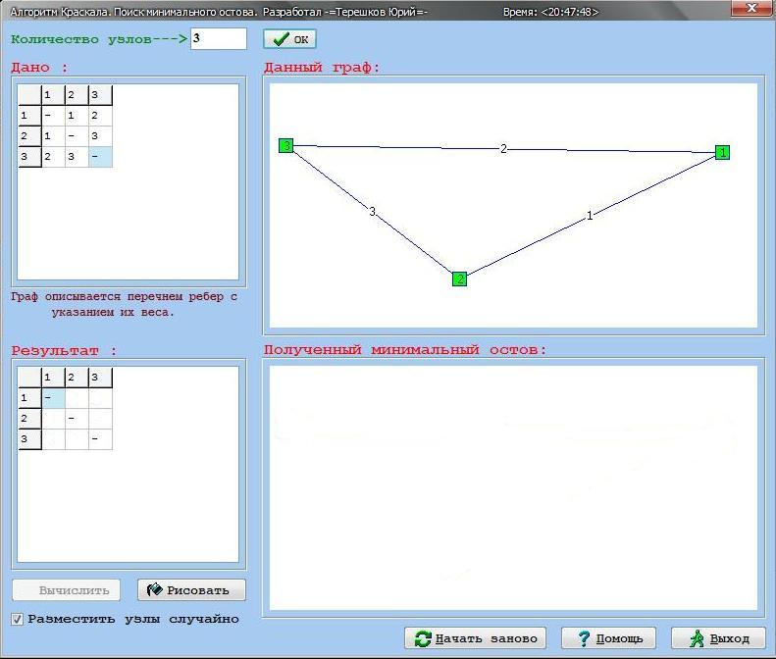Click Результат table column header 3
Screen dimensions: 776x659
(x=100, y=378)
